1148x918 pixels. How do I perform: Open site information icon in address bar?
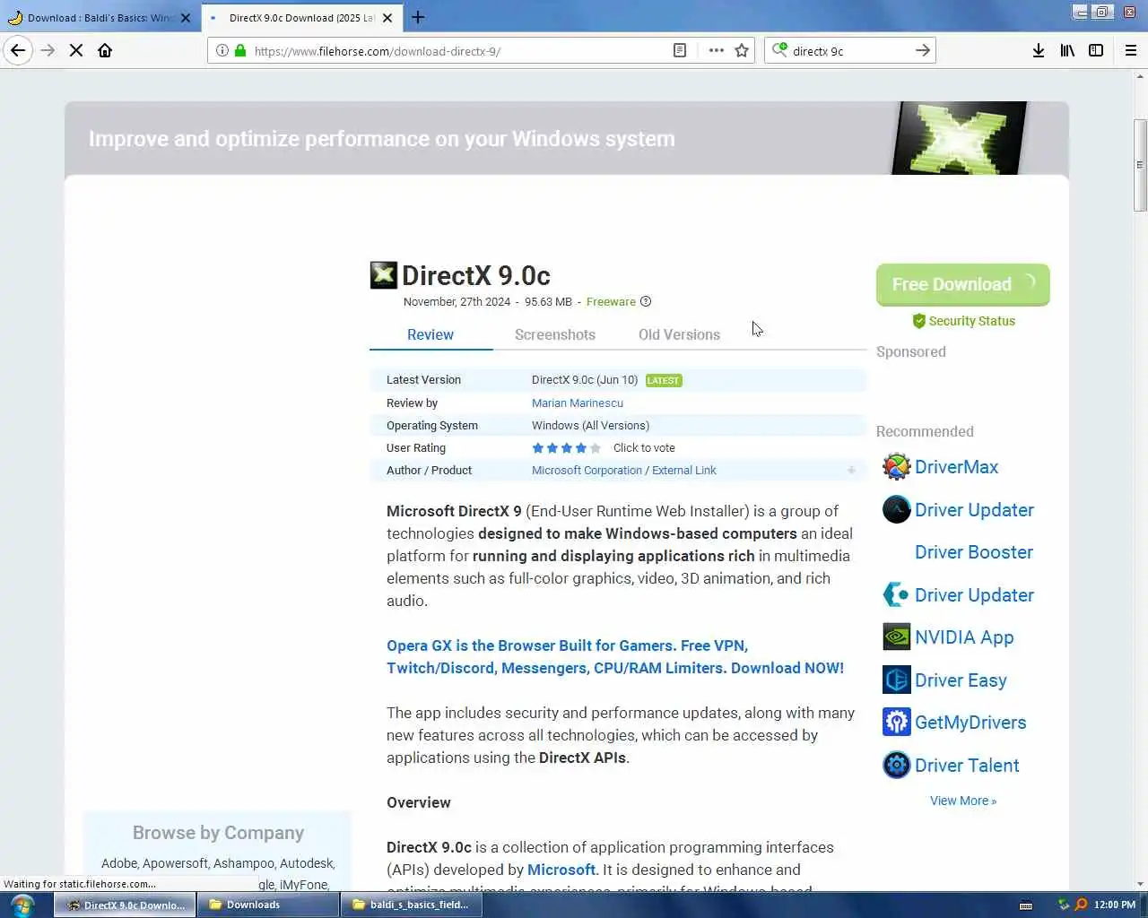click(x=222, y=50)
